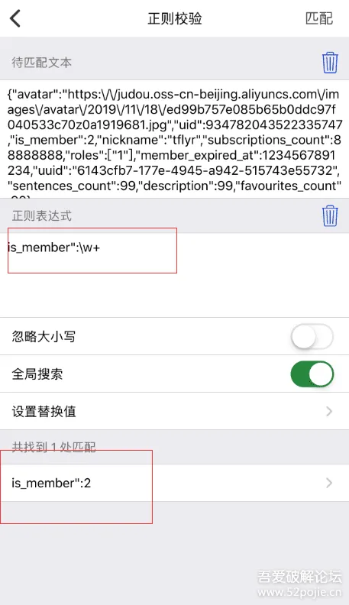The width and height of the screenshot is (349, 605).
Task: Tap the 忽略大小写 label text
Action: [x=44, y=337]
